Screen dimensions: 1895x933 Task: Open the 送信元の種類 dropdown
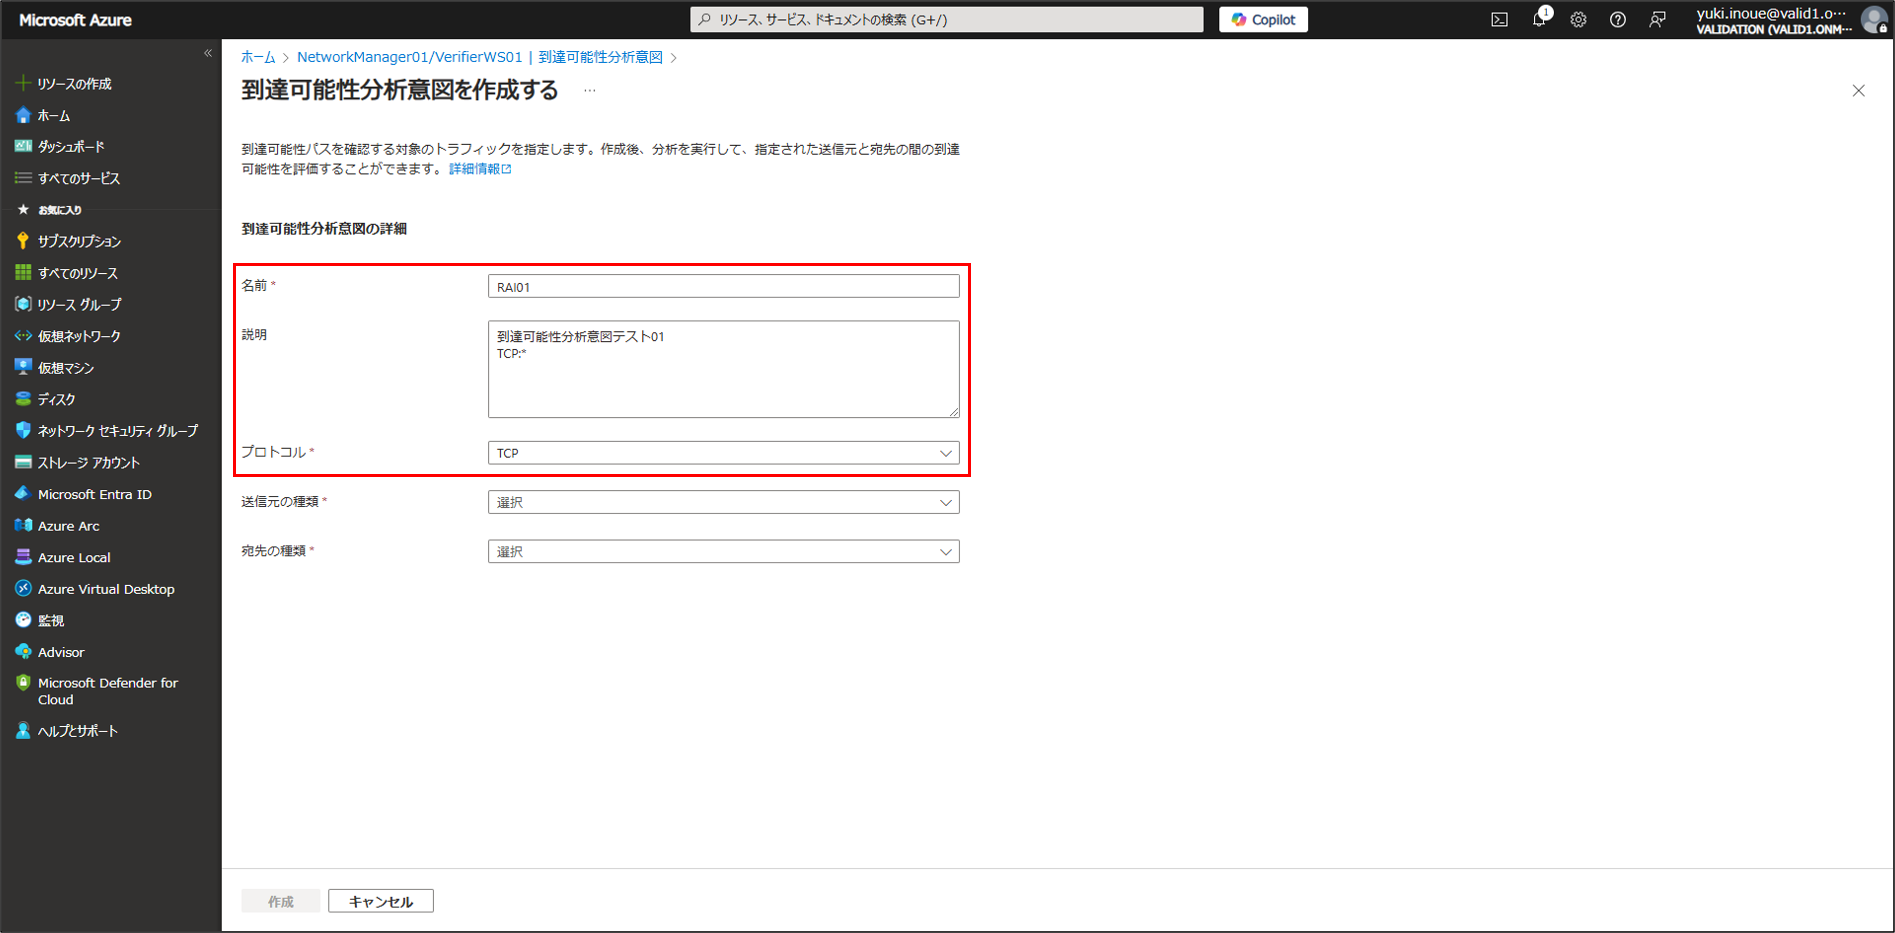pyautogui.click(x=723, y=502)
